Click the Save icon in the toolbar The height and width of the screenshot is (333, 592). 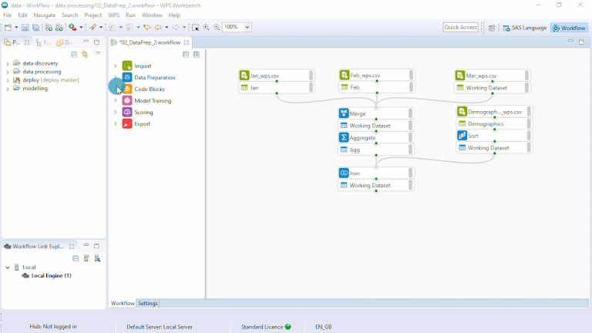point(25,28)
